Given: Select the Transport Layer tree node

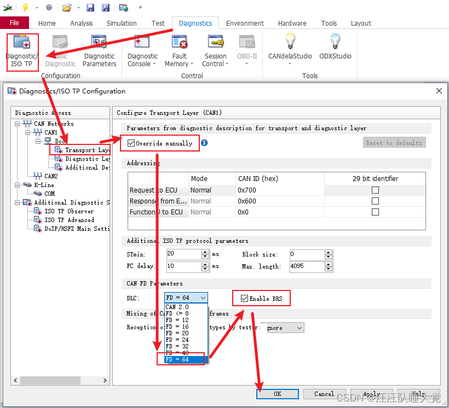Looking at the screenshot, I should click(83, 150).
